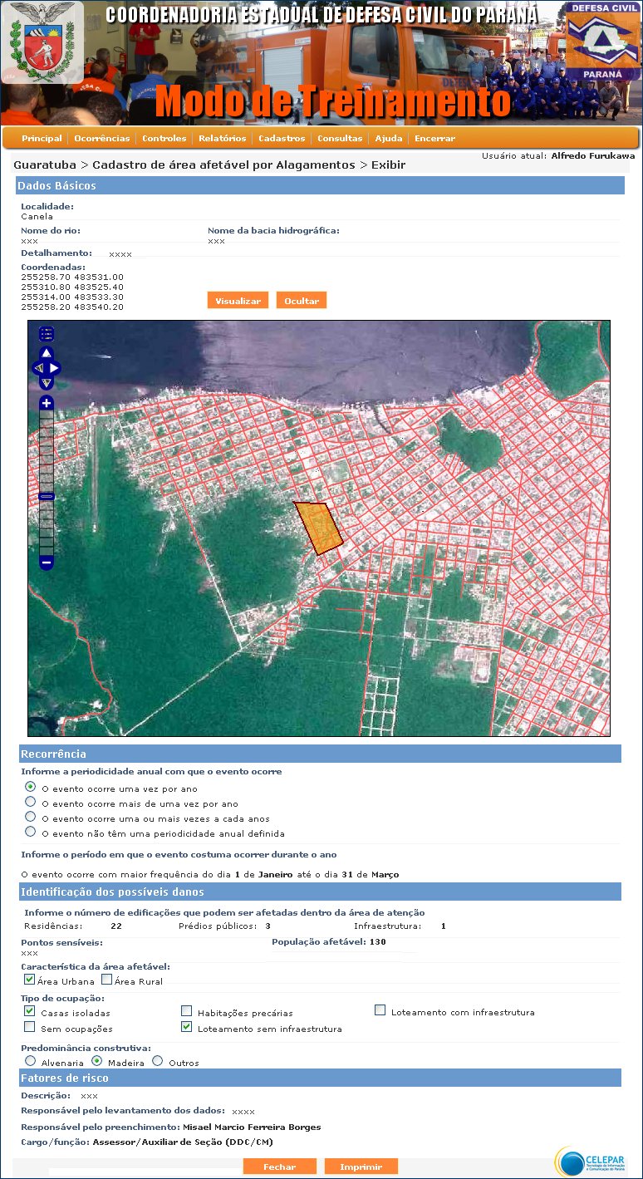This screenshot has width=643, height=1179.
Task: Zoom out using the map minus button
Action: click(47, 562)
